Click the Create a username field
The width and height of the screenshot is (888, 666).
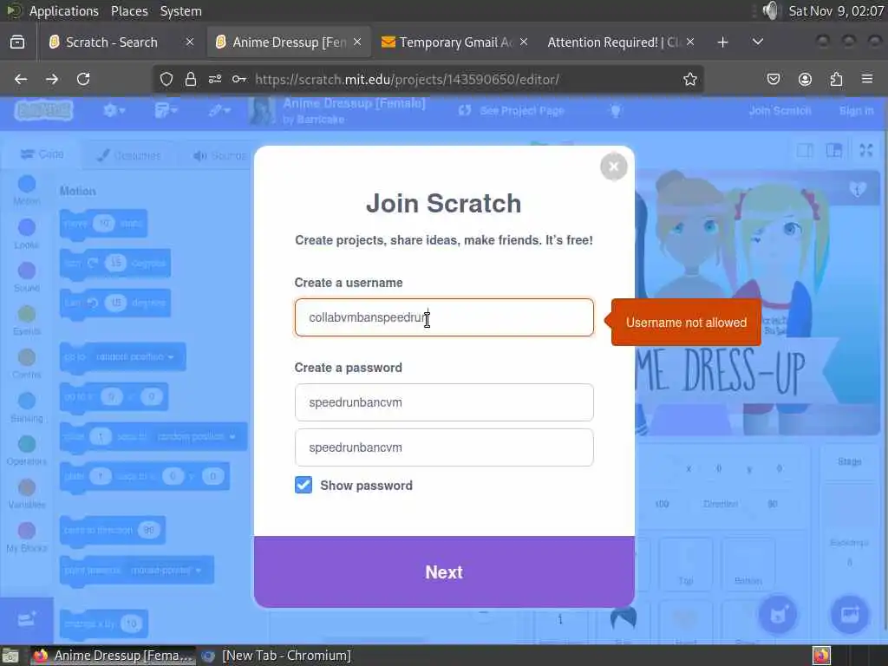pyautogui.click(x=444, y=317)
